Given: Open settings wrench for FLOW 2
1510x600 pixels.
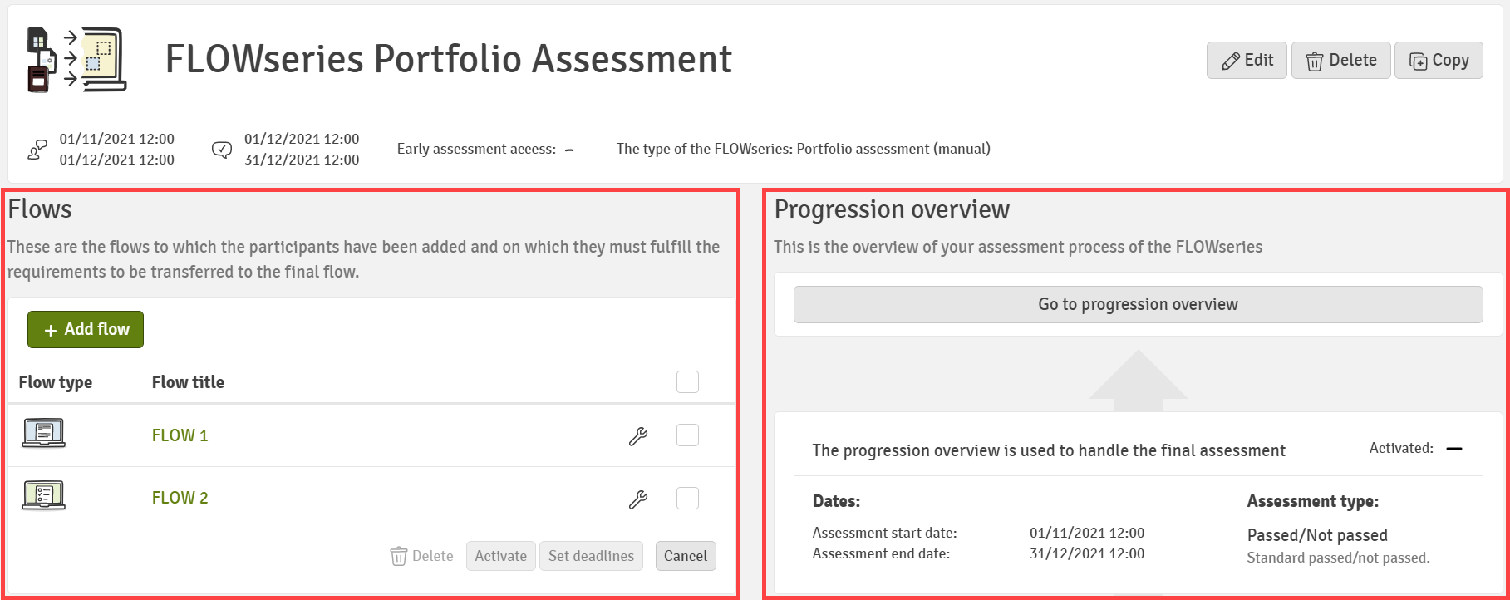Looking at the screenshot, I should pyautogui.click(x=638, y=499).
